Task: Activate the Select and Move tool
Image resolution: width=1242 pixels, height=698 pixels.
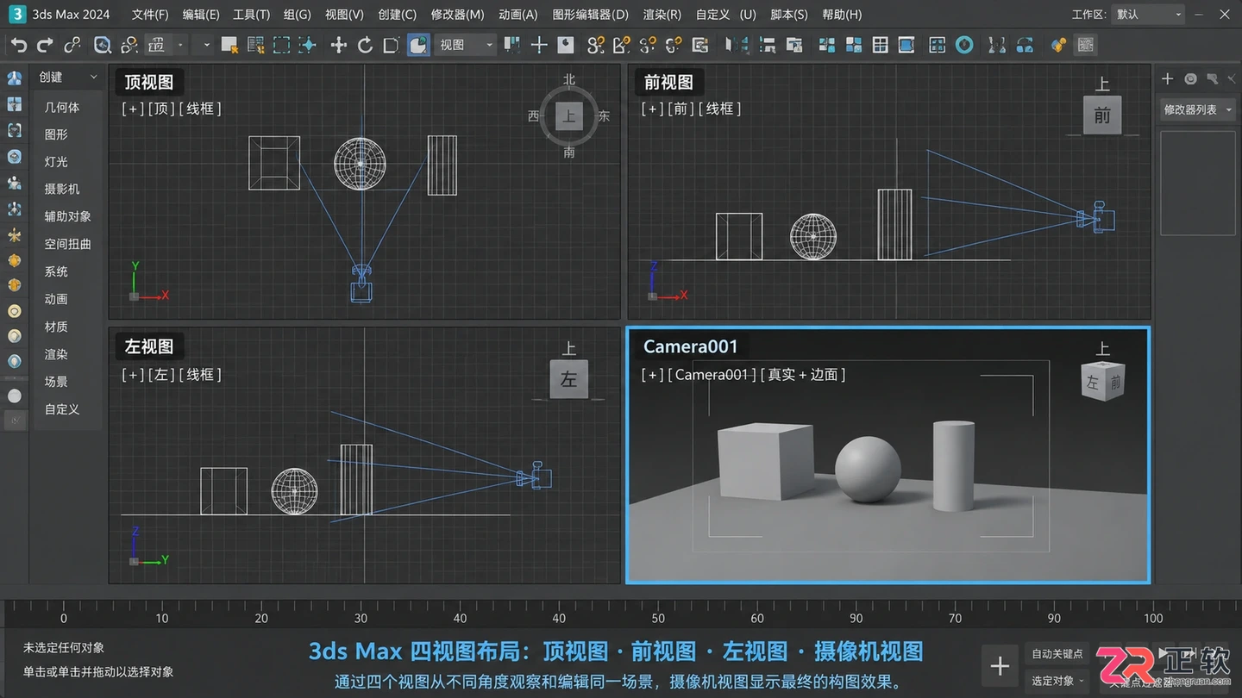Action: pyautogui.click(x=338, y=45)
